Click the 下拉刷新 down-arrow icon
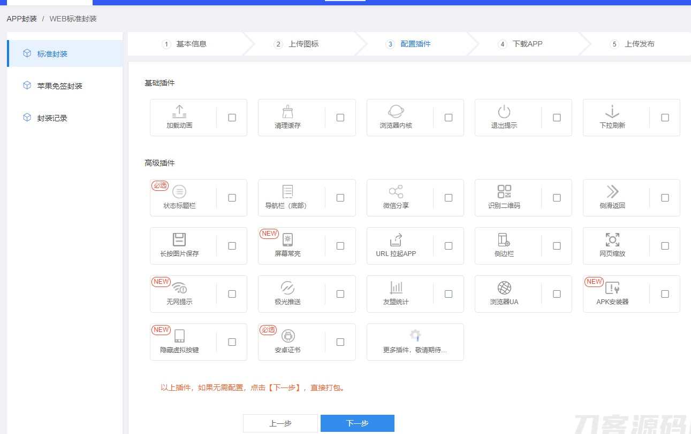This screenshot has height=434, width=691. [x=612, y=111]
